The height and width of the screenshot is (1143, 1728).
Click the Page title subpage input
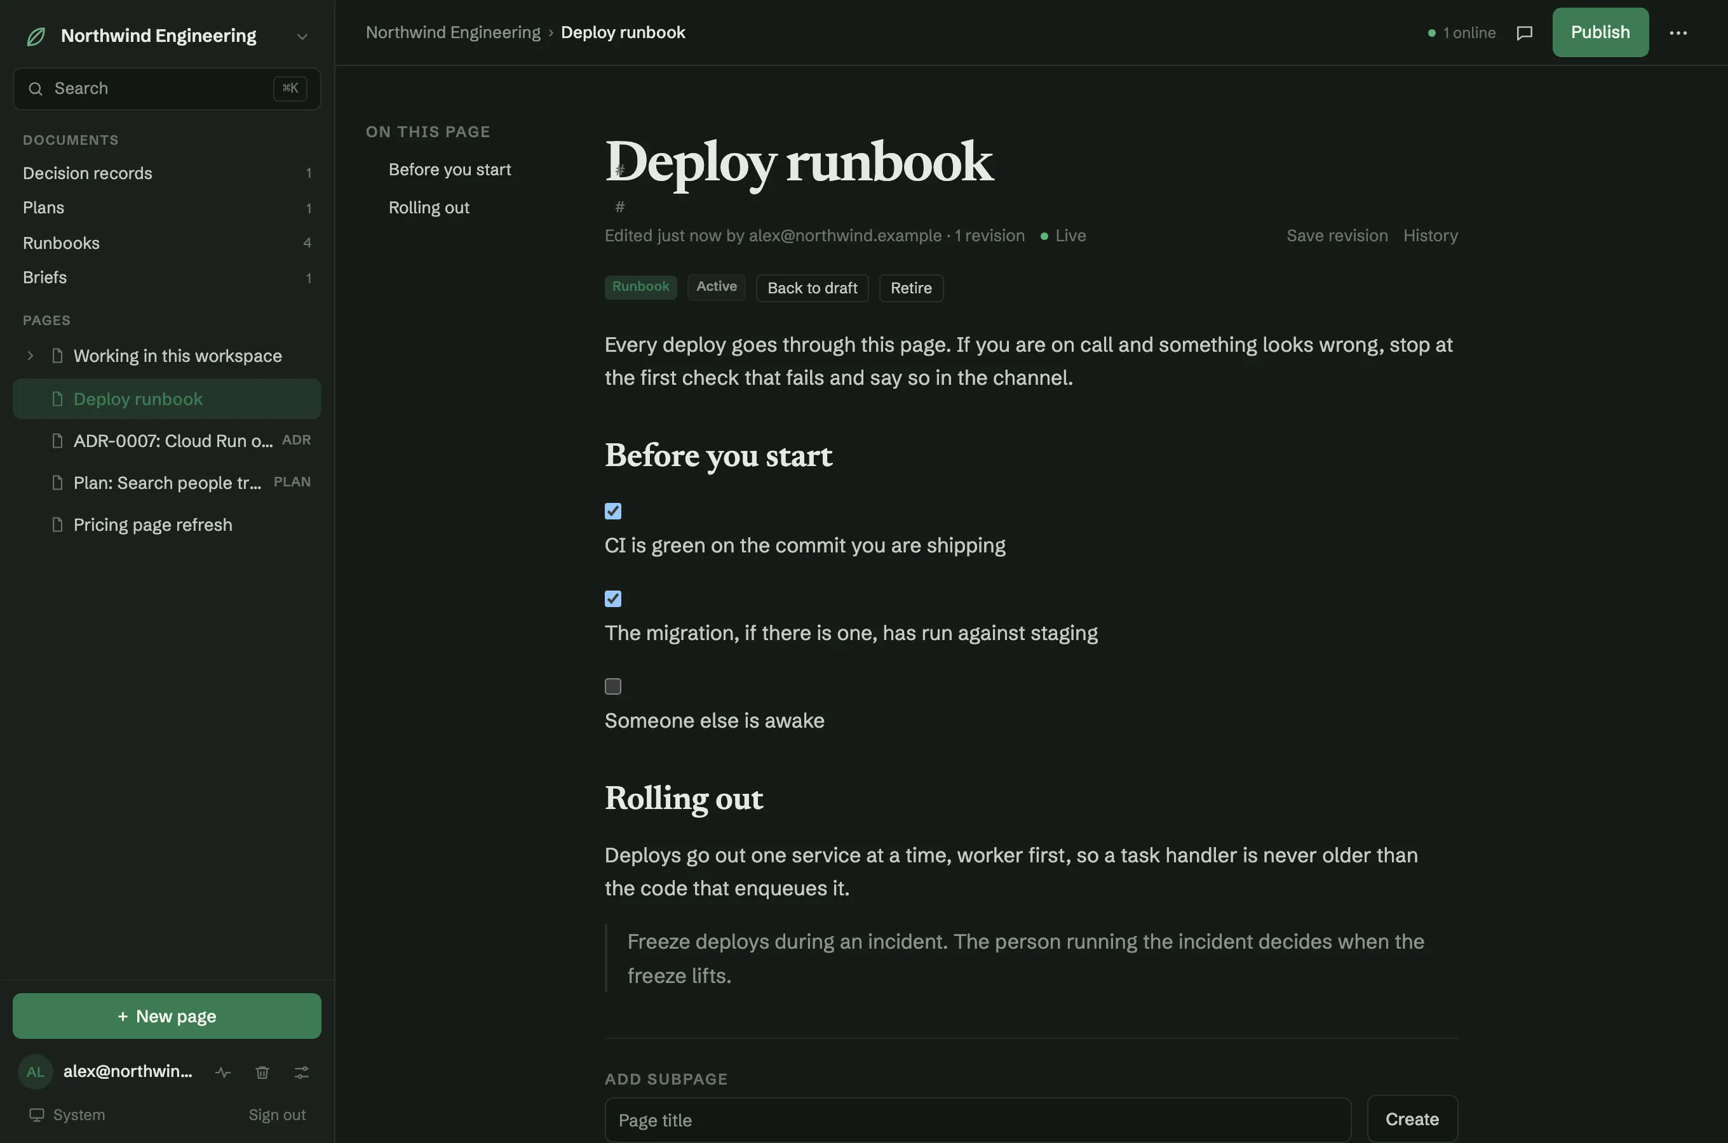click(x=977, y=1120)
